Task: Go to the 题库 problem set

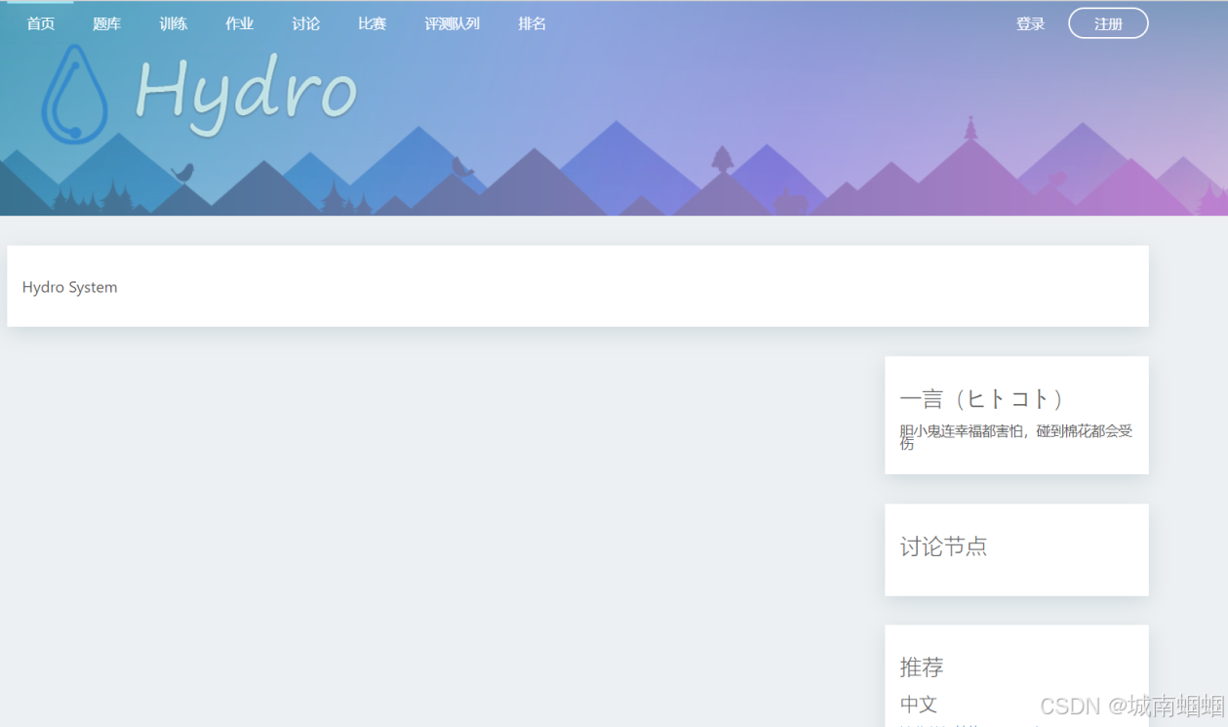Action: coord(107,23)
